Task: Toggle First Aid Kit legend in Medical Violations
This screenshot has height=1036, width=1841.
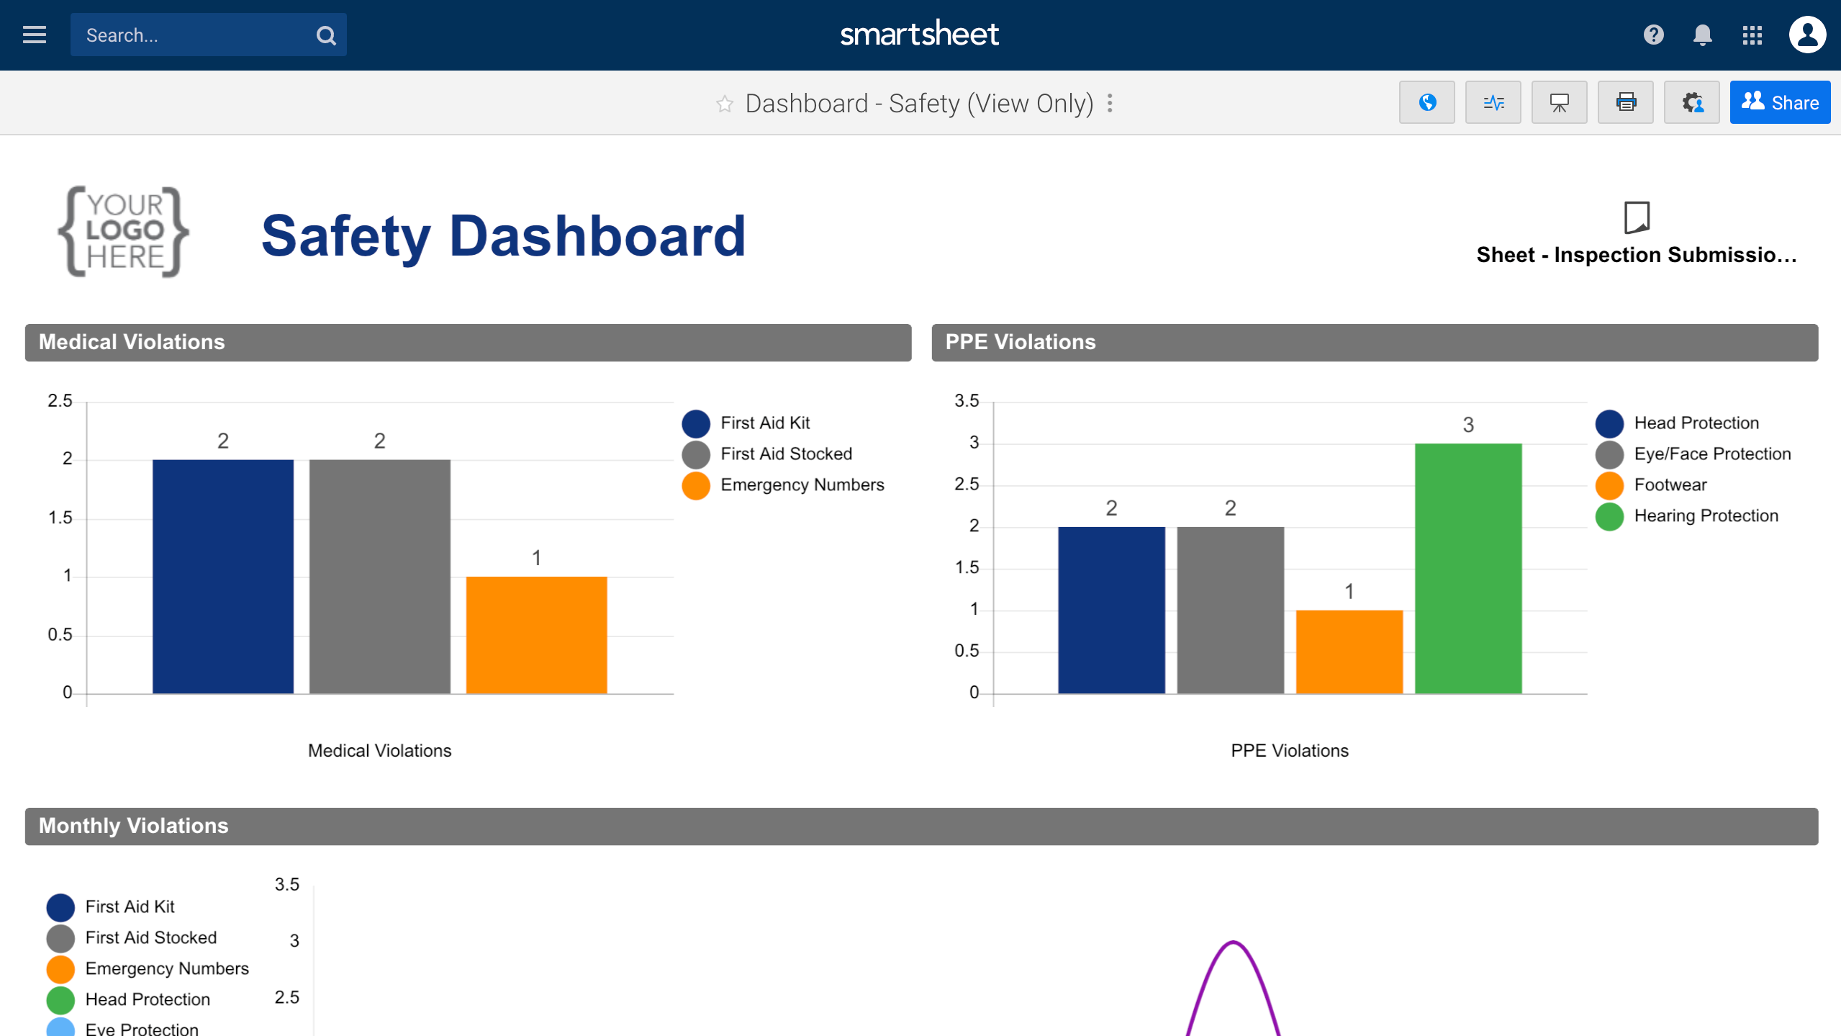Action: 764,423
